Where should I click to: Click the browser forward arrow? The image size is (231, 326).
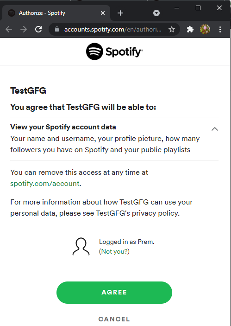[x=24, y=29]
